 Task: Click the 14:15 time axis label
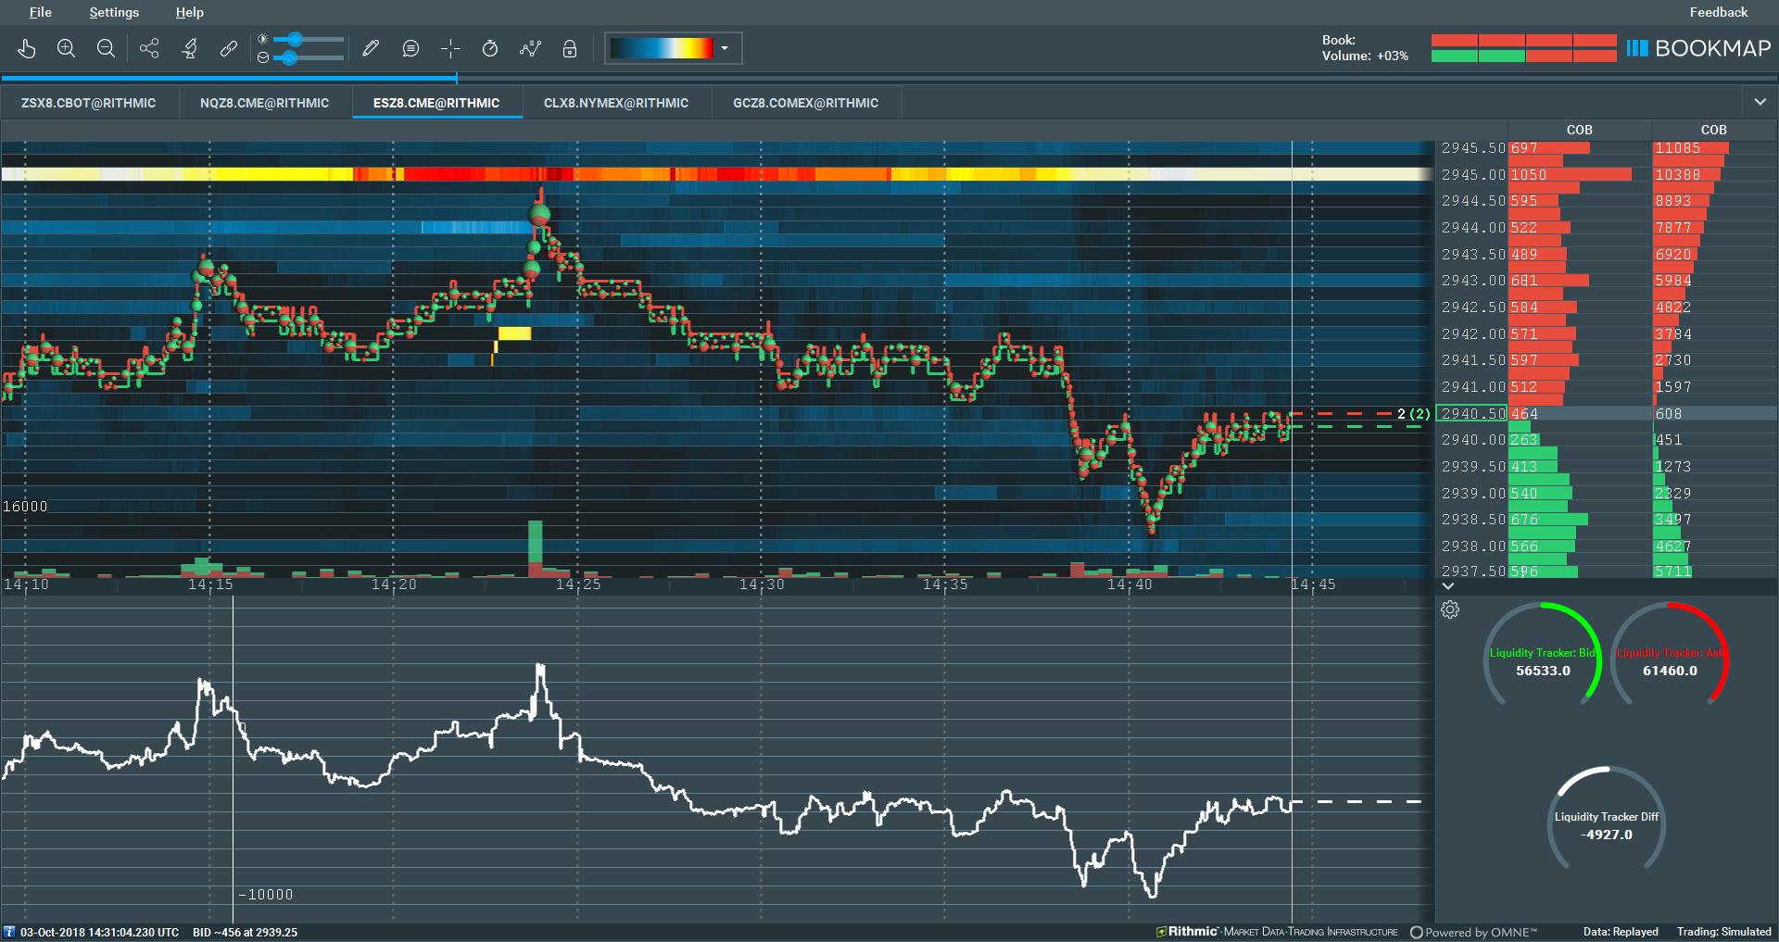210,584
